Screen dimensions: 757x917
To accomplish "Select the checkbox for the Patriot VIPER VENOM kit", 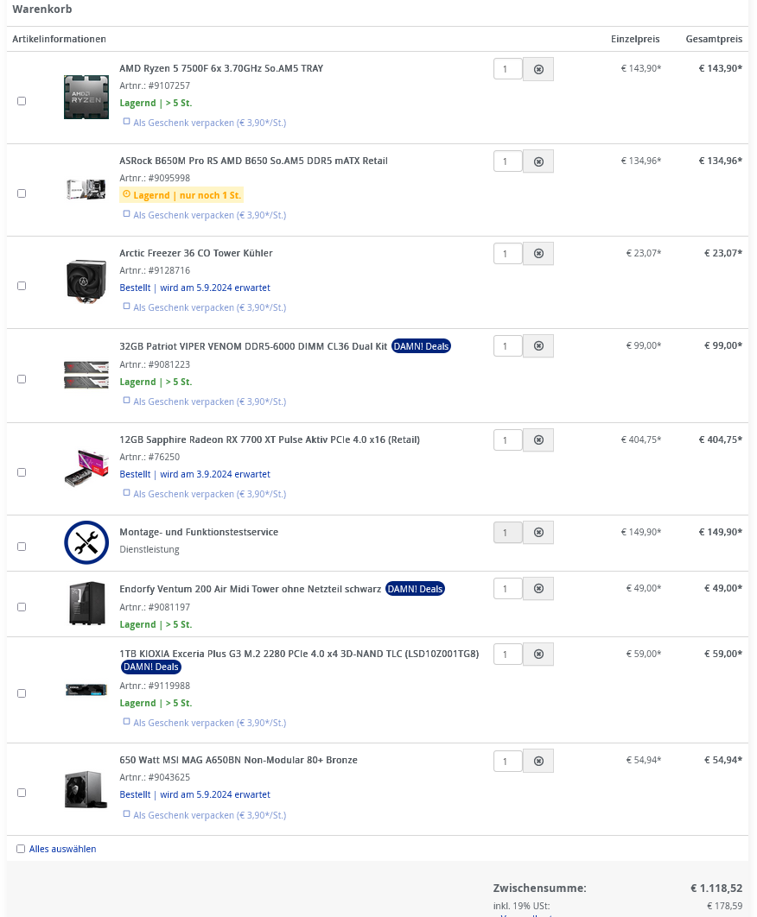I will (21, 378).
